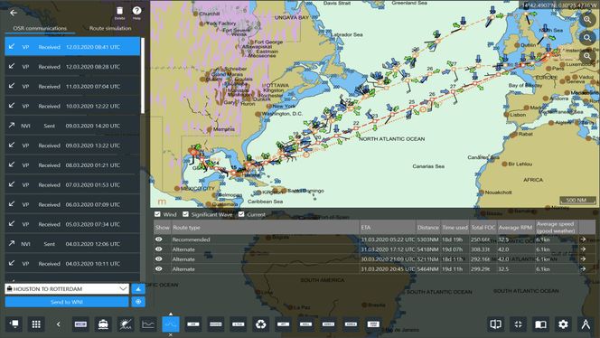This screenshot has height=338, width=600.
Task: Click the recycle arrows toolbar icon
Action: click(x=260, y=324)
